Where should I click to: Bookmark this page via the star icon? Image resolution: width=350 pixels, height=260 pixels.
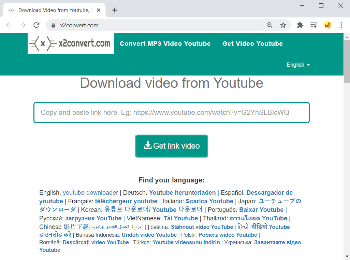click(283, 25)
